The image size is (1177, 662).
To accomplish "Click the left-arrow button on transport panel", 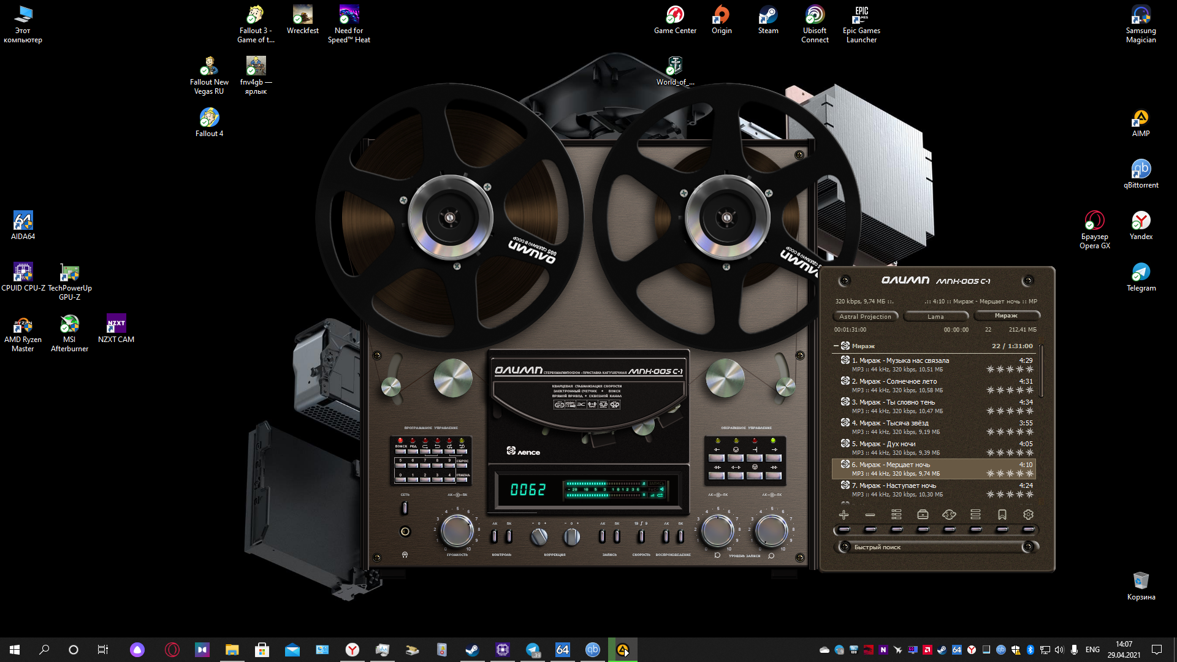I will coord(717,458).
